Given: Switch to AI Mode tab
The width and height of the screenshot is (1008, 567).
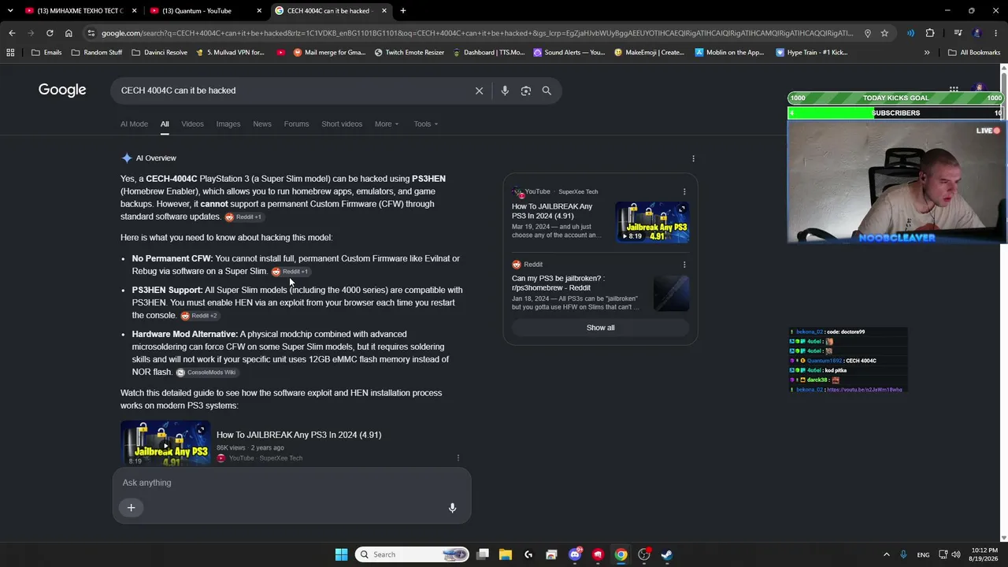Looking at the screenshot, I should [x=134, y=124].
